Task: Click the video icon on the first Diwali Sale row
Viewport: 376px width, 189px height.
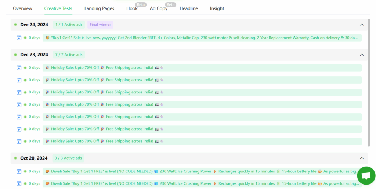Action: [19, 171]
